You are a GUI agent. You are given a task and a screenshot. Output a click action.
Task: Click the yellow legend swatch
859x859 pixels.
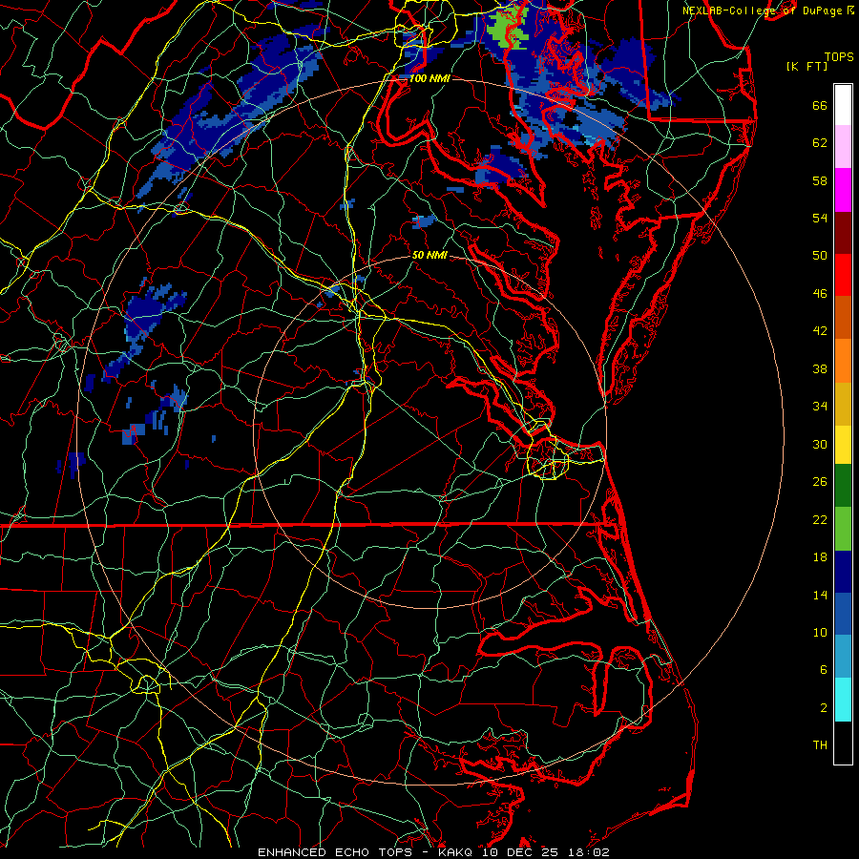(x=843, y=445)
